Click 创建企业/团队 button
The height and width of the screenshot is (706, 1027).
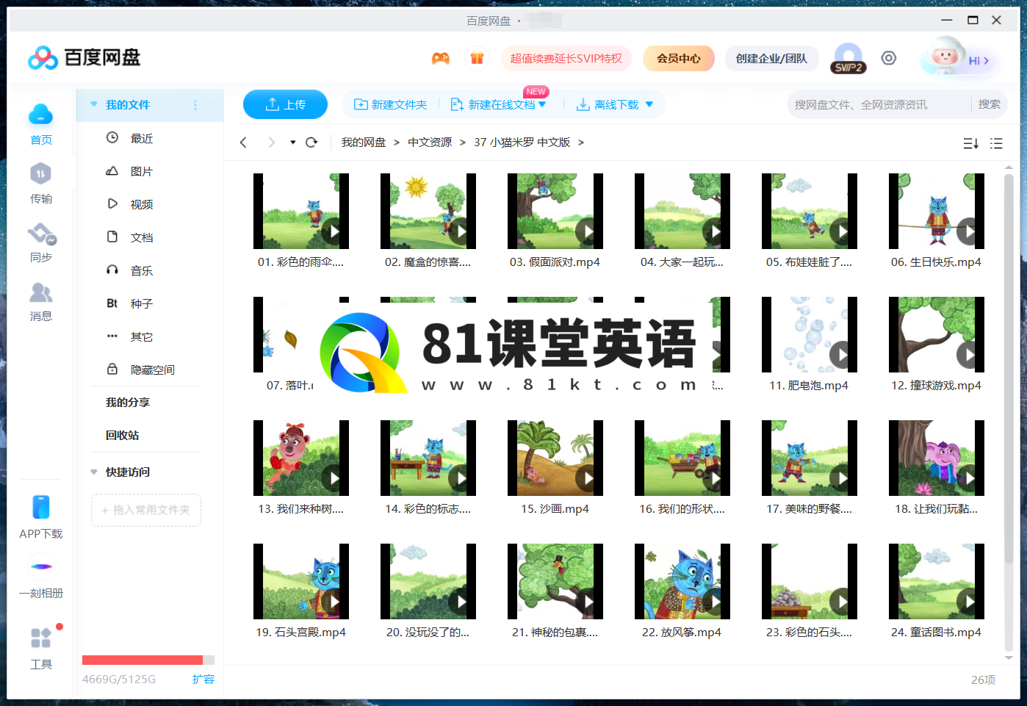point(771,58)
